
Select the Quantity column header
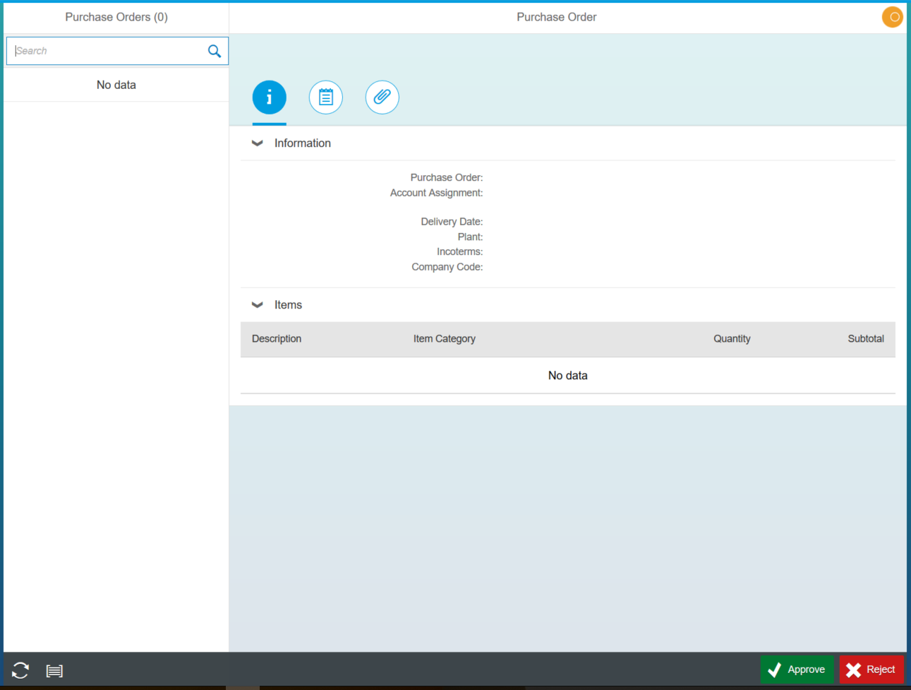coord(732,339)
